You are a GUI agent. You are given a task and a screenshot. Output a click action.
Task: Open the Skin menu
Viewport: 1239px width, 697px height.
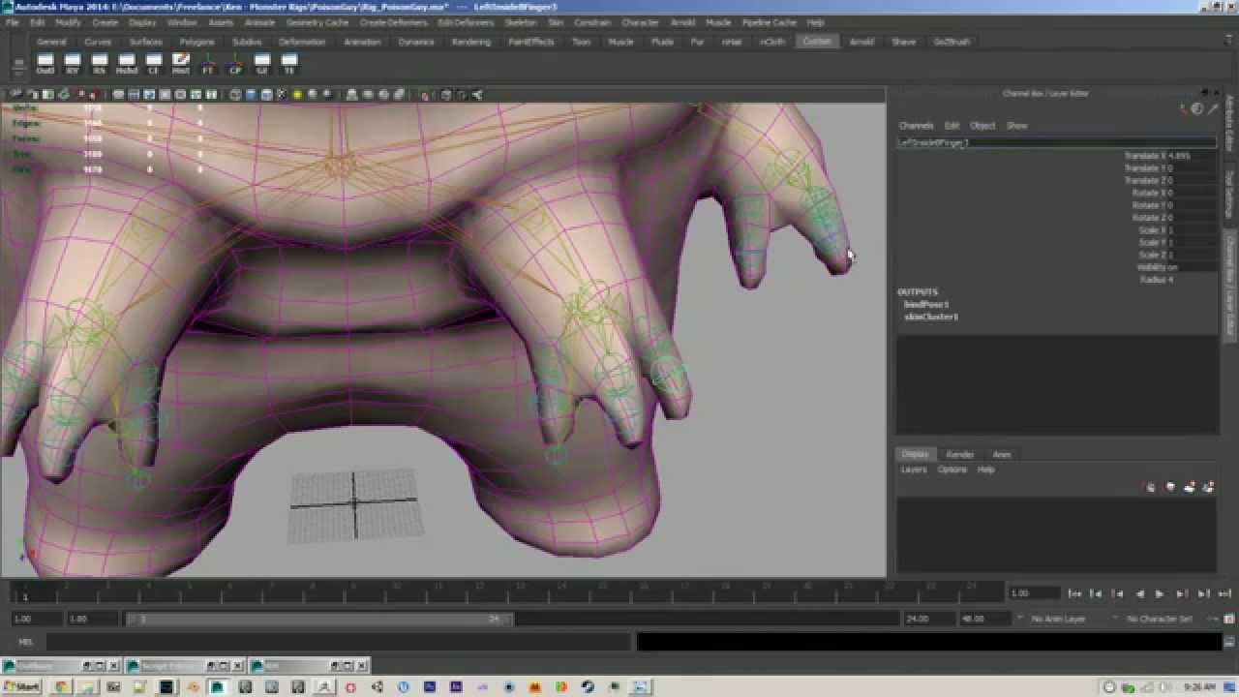pyautogui.click(x=556, y=22)
